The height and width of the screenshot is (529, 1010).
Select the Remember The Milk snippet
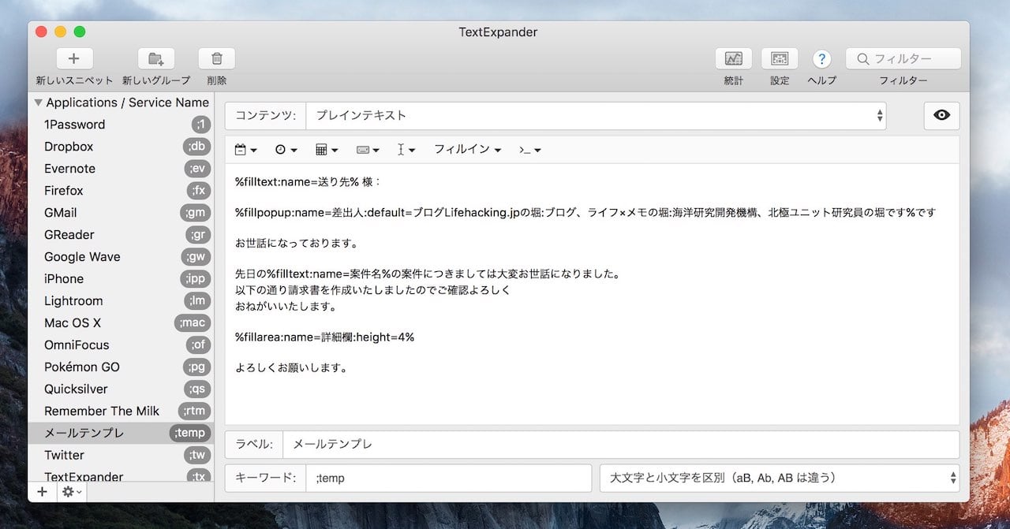(x=121, y=412)
